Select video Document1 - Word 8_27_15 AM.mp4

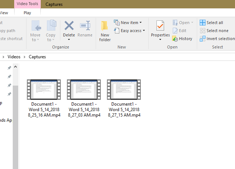point(124,98)
